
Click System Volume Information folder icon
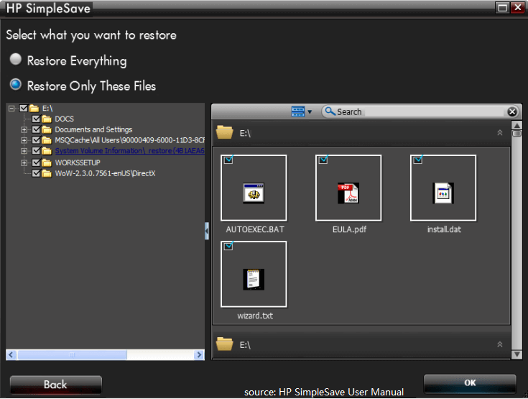pos(47,151)
